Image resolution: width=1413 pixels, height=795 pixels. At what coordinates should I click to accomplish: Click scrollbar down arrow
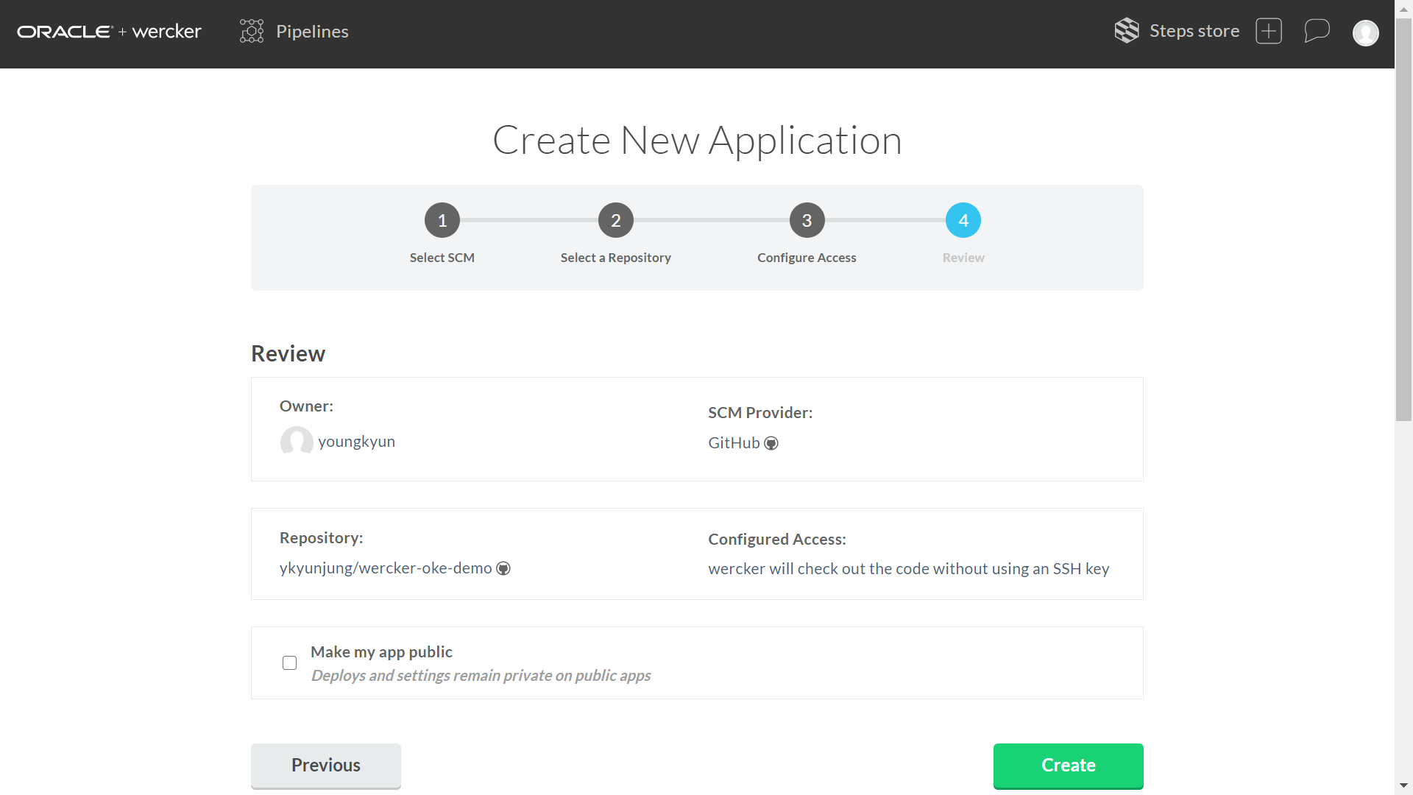pyautogui.click(x=1403, y=785)
